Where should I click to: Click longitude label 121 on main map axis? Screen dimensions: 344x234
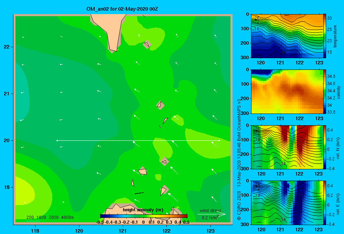tap(123, 231)
